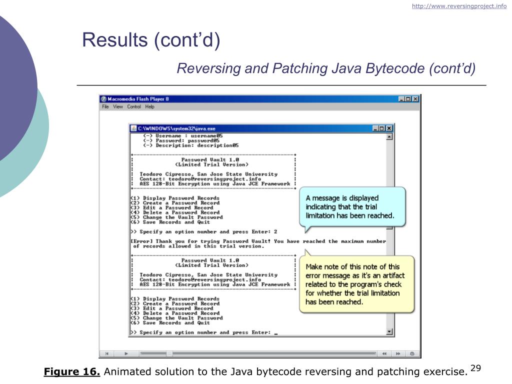Click the rewind-to-start playback button
Viewport: 512px width, 384px height.
(x=107, y=353)
